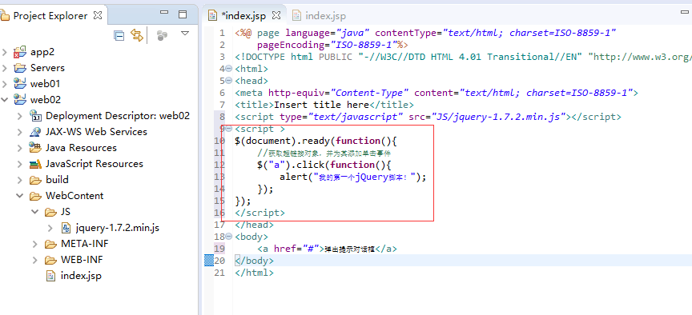The height and width of the screenshot is (315, 692).
Task: Click the app2 project icon
Action: coord(19,53)
